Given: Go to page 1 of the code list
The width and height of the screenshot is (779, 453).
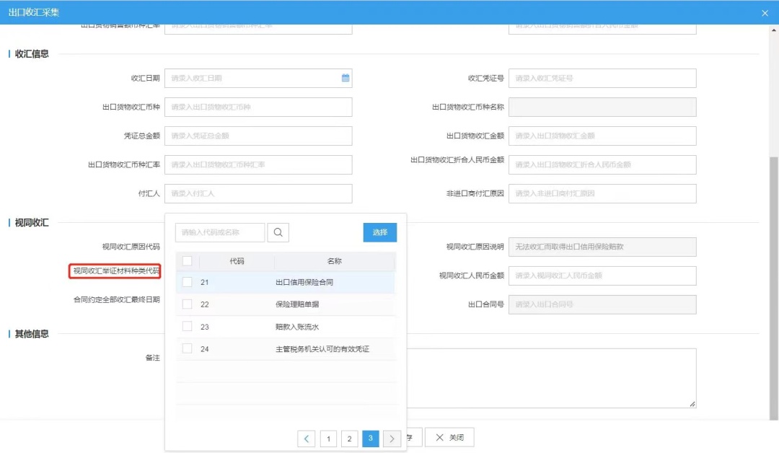Looking at the screenshot, I should 328,438.
